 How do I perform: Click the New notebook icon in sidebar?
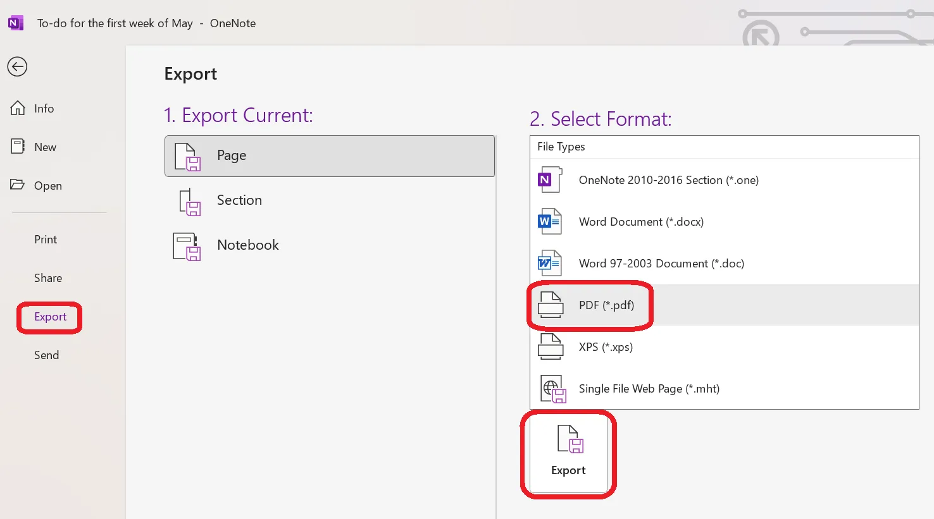[x=18, y=147]
